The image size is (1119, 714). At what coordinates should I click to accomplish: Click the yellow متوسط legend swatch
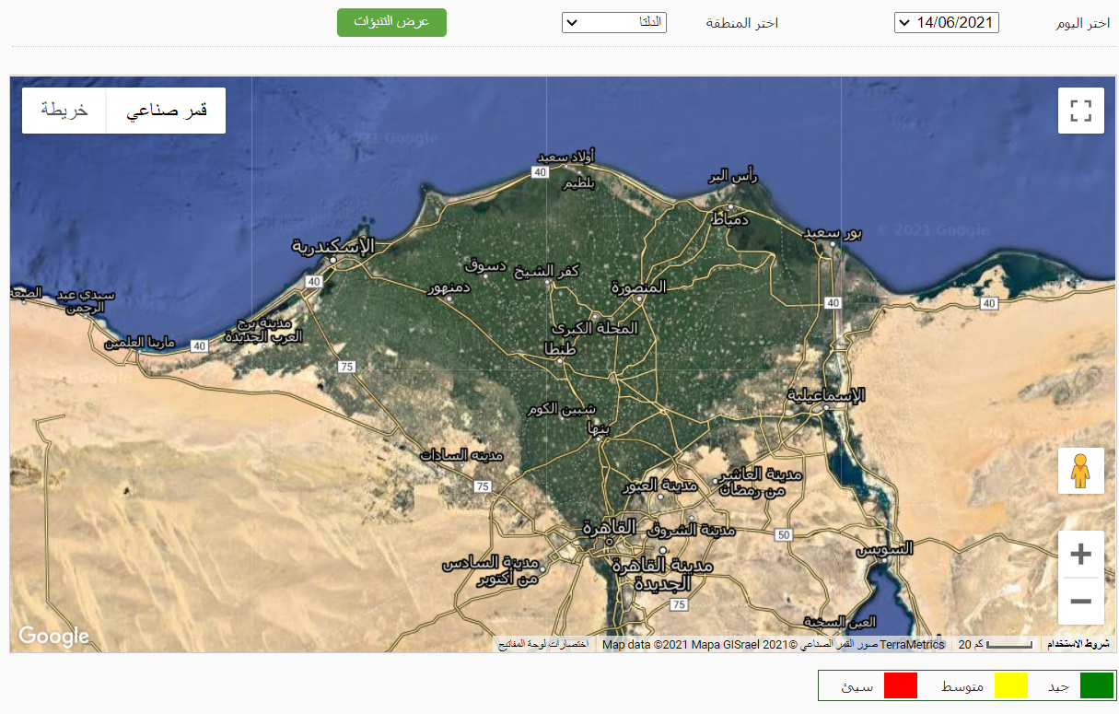click(x=1010, y=685)
